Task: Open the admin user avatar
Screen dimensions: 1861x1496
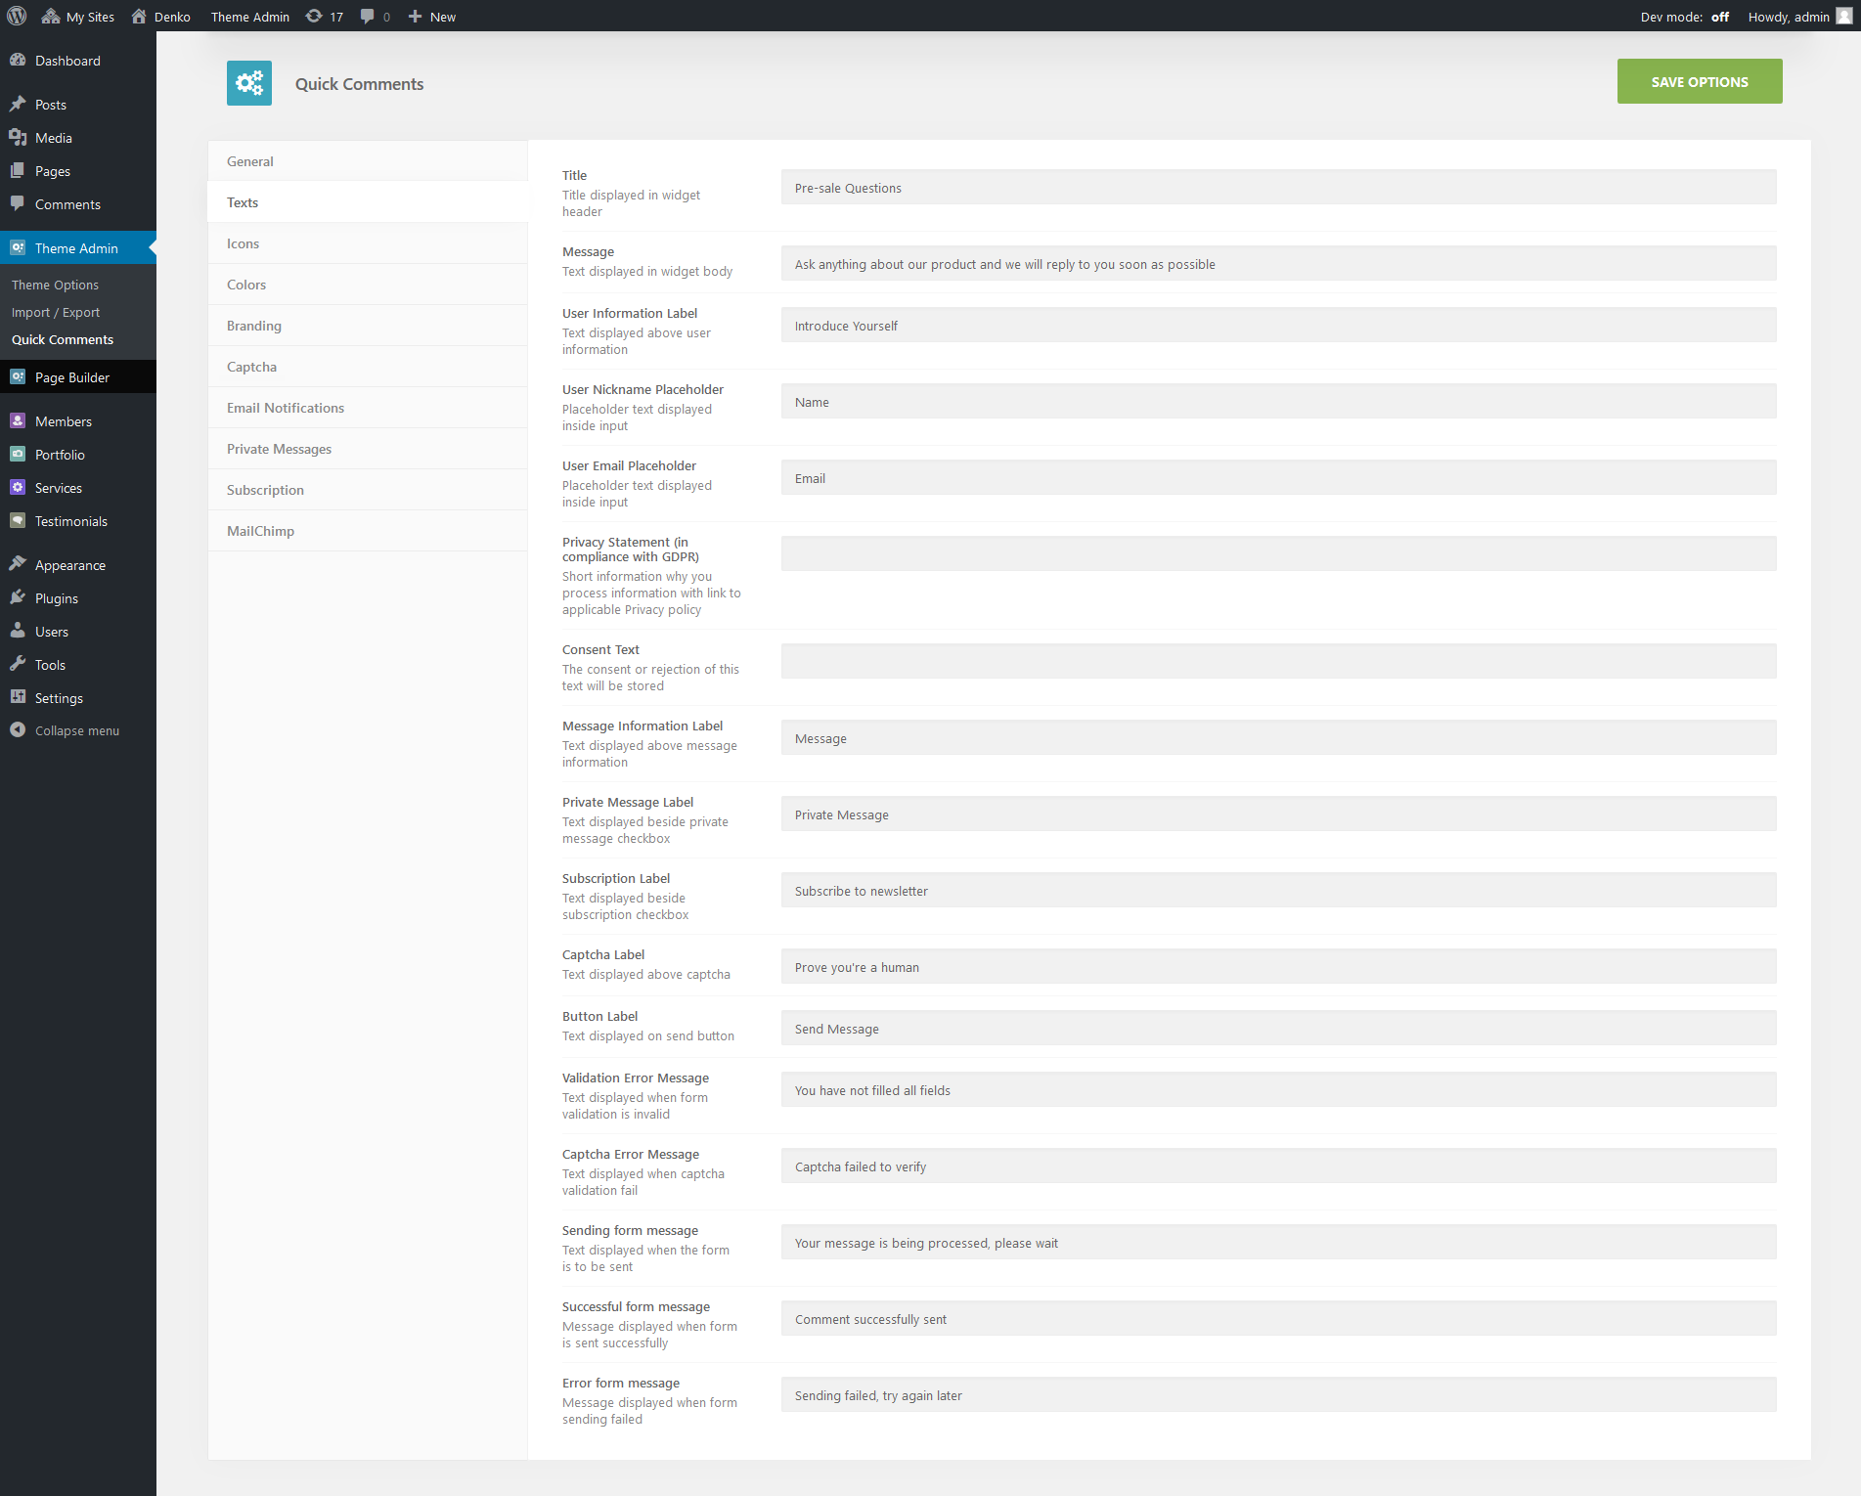Action: (x=1844, y=16)
